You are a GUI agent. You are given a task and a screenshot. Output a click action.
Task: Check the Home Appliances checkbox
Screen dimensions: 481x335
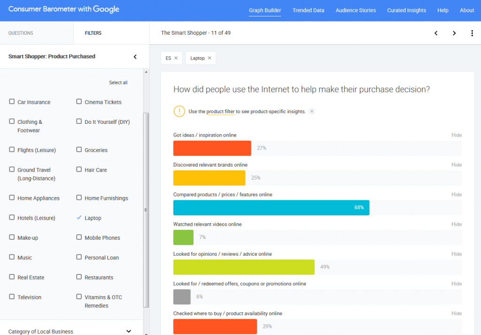tap(12, 198)
